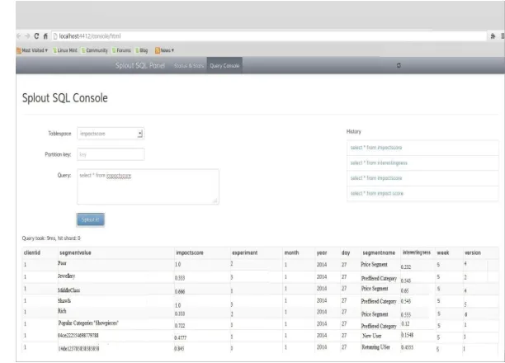Focus the Partition key input field

(111, 154)
